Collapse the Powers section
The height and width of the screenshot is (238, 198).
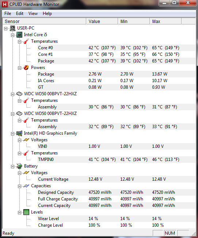19,68
